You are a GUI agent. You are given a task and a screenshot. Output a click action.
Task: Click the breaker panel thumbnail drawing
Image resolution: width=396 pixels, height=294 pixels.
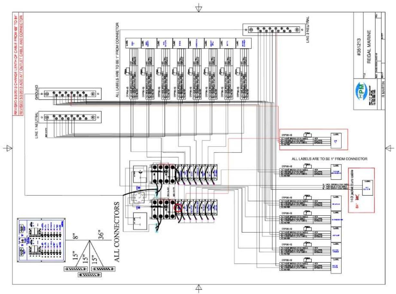pos(41,240)
